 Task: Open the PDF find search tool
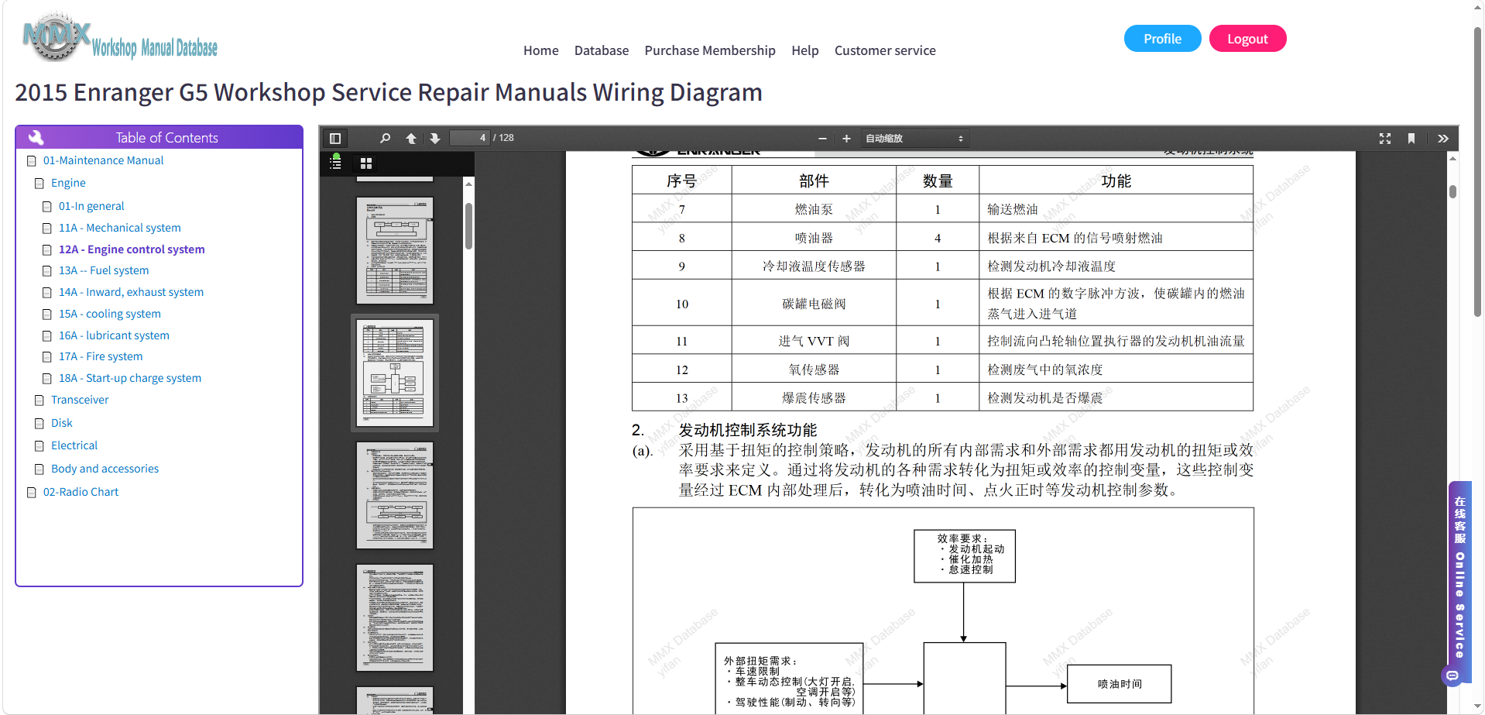point(385,138)
